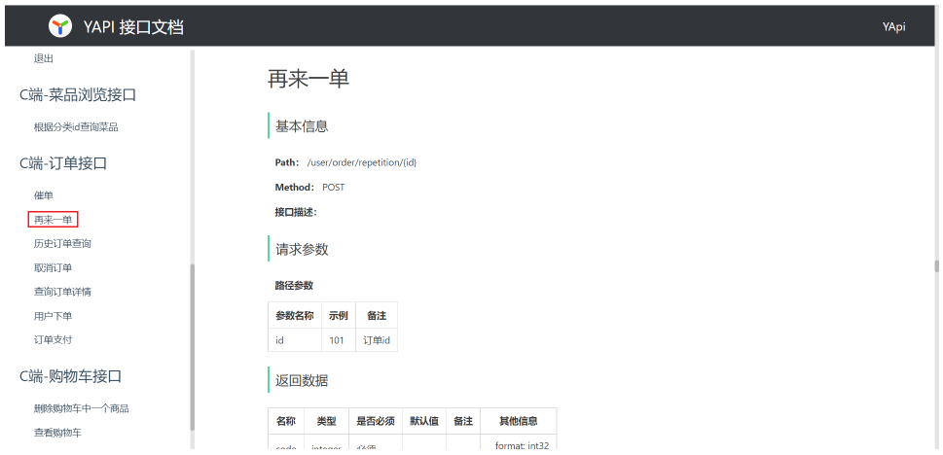Click the example value 101 cell

click(x=339, y=340)
